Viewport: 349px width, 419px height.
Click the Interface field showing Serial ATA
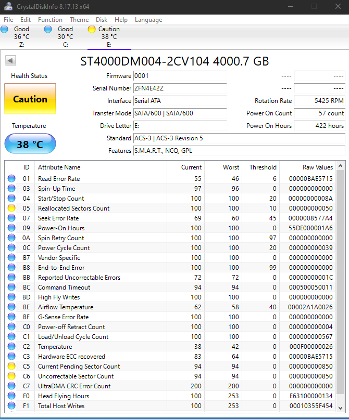(180, 101)
